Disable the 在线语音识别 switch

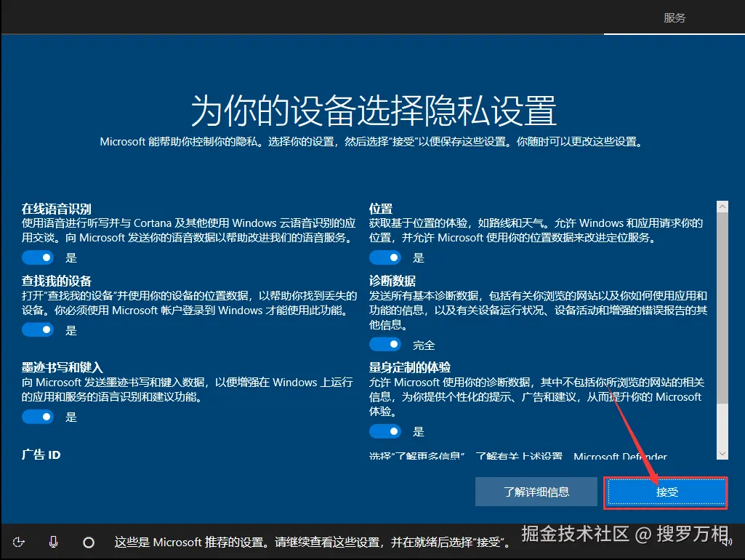tap(38, 257)
